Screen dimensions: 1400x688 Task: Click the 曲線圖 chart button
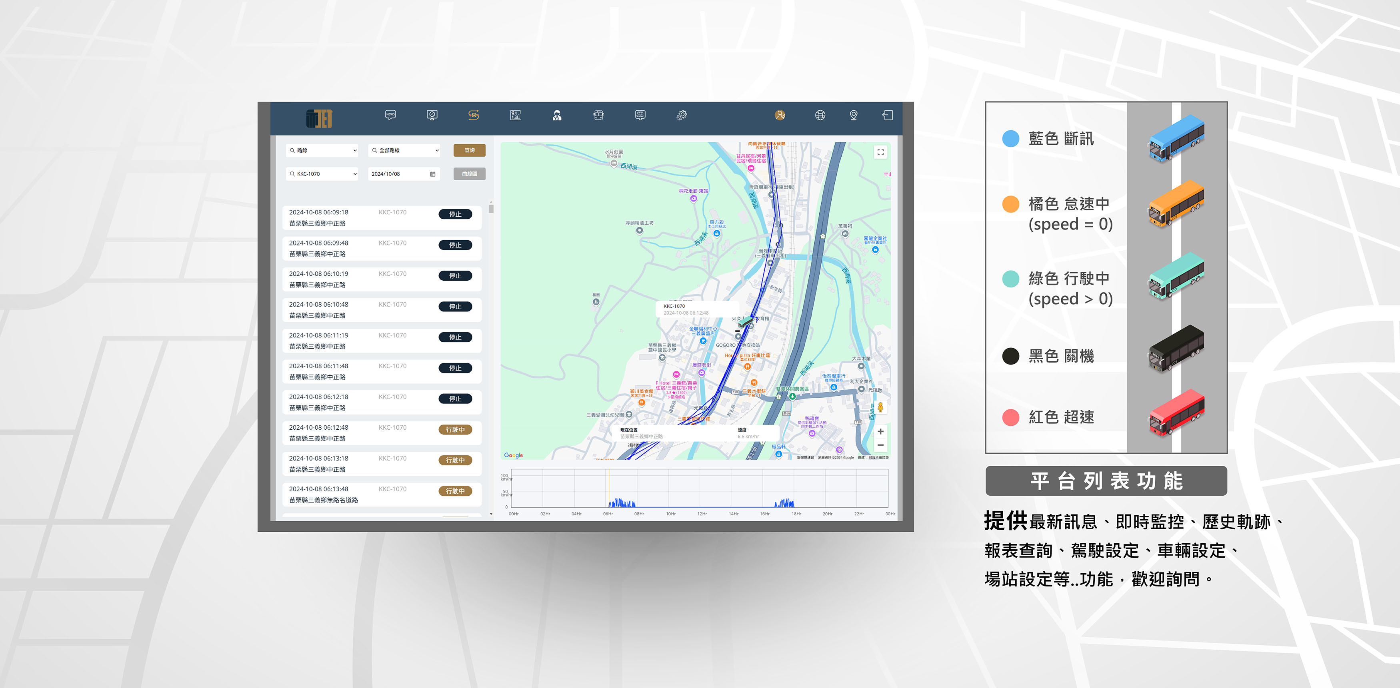[x=470, y=174]
